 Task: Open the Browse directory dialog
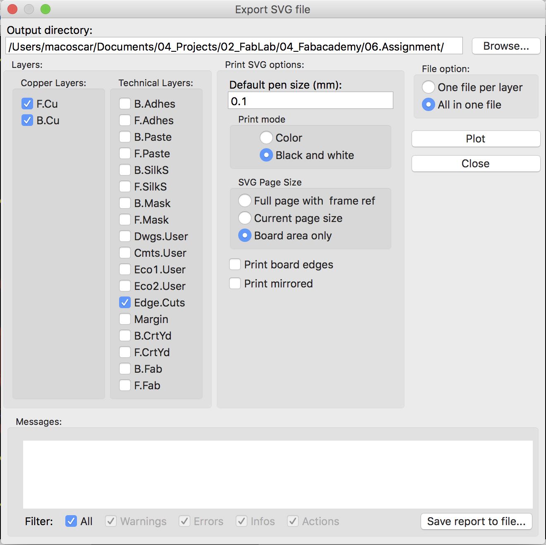506,46
